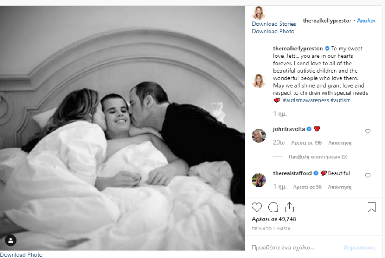Reply to johntravolta's comment via Απάντηση
Viewport: 385px width, 258px height.
tap(340, 143)
